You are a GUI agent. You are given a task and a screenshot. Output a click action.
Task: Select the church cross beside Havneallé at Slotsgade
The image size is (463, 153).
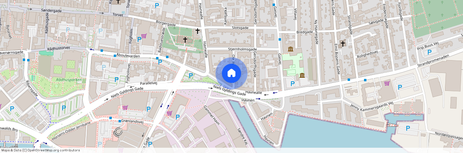click(x=197, y=31)
